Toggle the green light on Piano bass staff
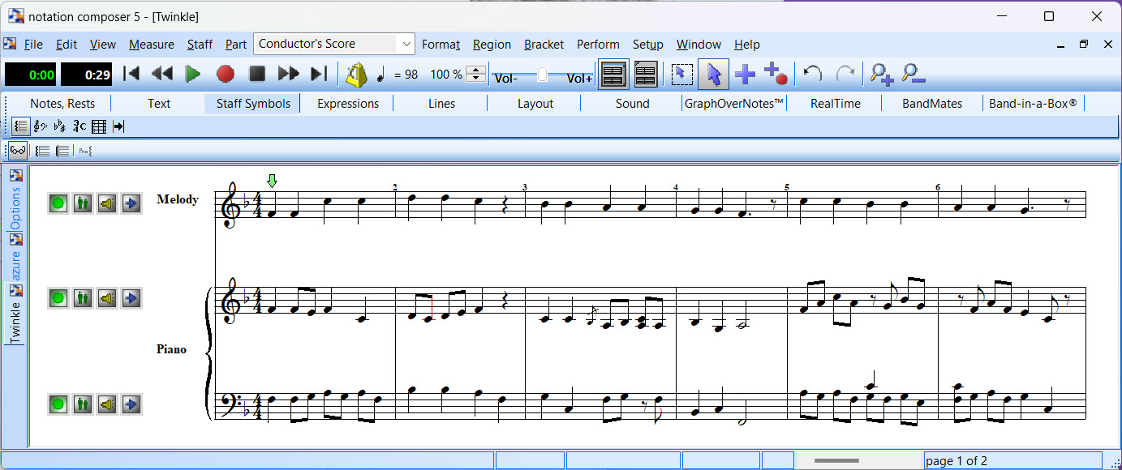Screen dimensions: 1122x470 point(58,404)
